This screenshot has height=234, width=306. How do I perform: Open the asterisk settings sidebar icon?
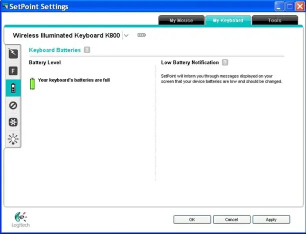(x=13, y=122)
